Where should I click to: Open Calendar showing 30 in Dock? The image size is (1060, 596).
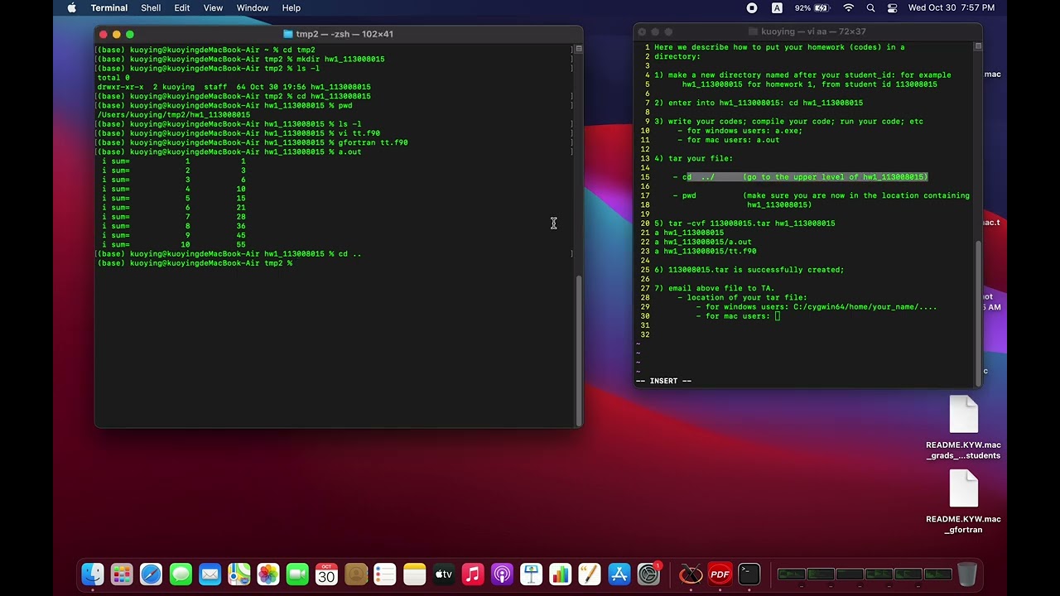(x=326, y=574)
